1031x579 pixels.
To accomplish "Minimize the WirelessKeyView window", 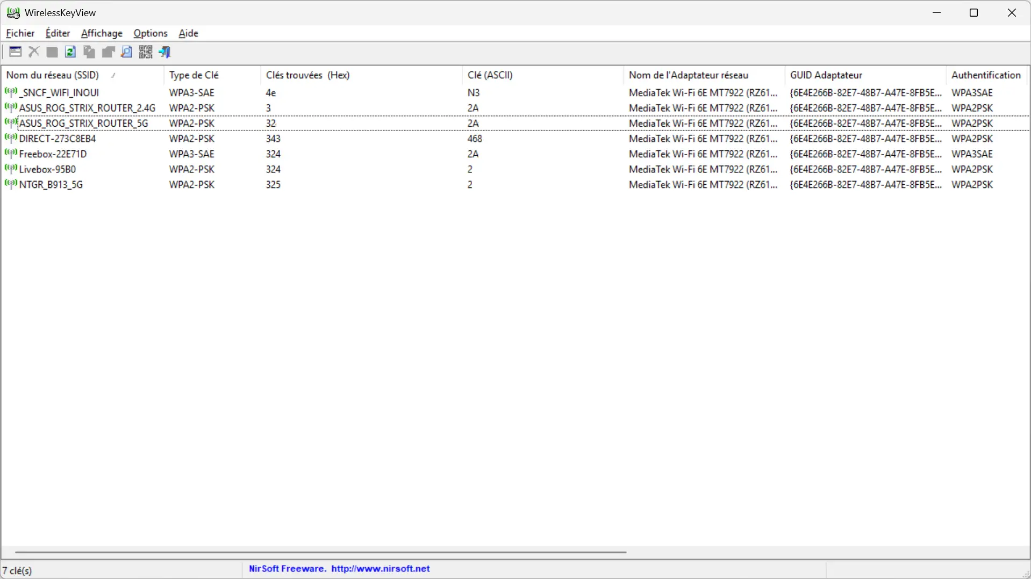I will [x=937, y=13].
